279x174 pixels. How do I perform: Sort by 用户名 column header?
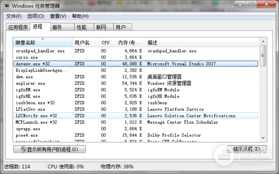click(85, 42)
